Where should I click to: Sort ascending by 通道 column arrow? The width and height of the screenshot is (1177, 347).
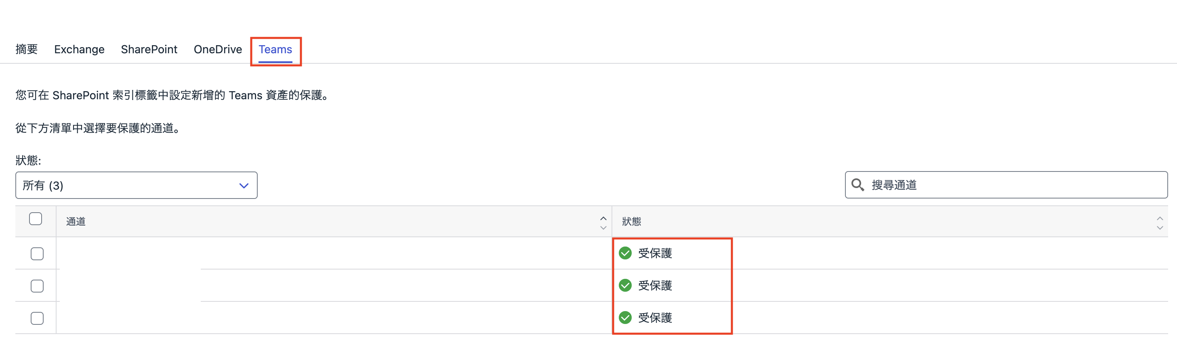[603, 218]
